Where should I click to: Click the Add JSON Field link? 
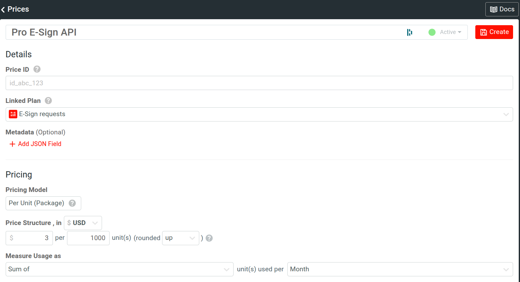(x=40, y=144)
